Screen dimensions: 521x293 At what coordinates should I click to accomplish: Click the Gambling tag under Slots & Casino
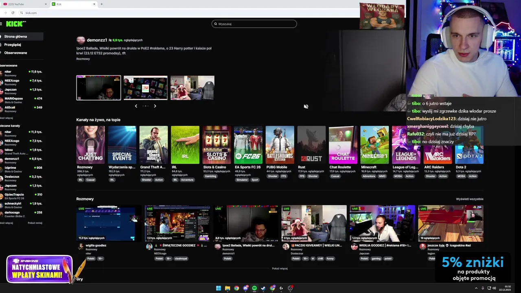pos(211,176)
